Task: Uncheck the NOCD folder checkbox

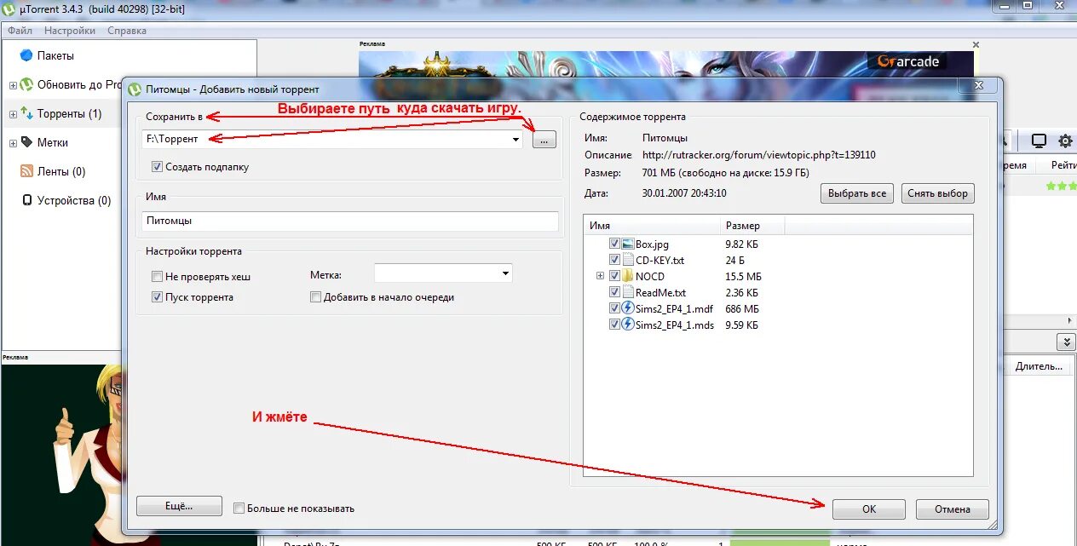Action: click(614, 276)
